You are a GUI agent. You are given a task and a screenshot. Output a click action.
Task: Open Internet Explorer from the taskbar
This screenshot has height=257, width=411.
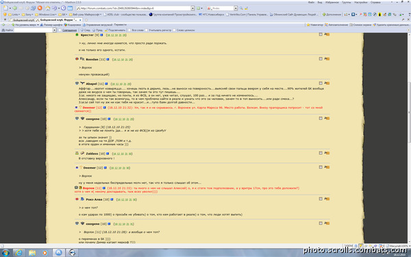19,252
